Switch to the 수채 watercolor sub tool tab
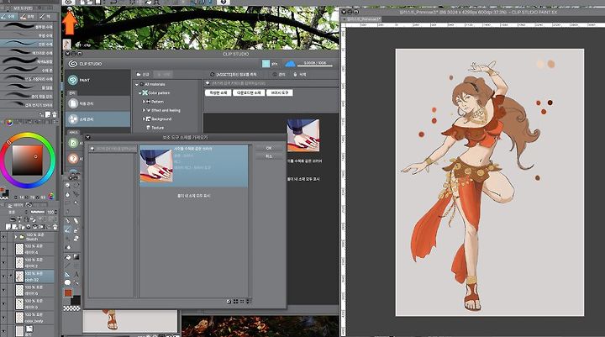Image resolution: width=605 pixels, height=337 pixels. coord(8,16)
